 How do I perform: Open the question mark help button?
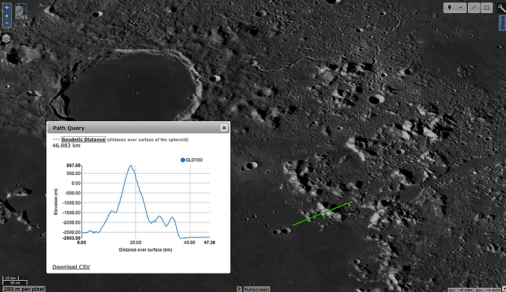pyautogui.click(x=239, y=289)
